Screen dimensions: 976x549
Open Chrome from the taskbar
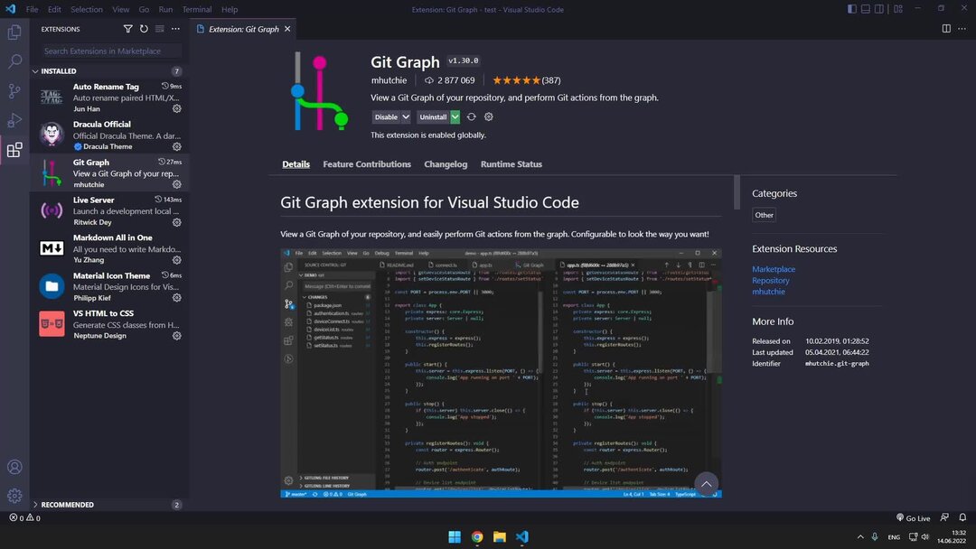tap(477, 536)
